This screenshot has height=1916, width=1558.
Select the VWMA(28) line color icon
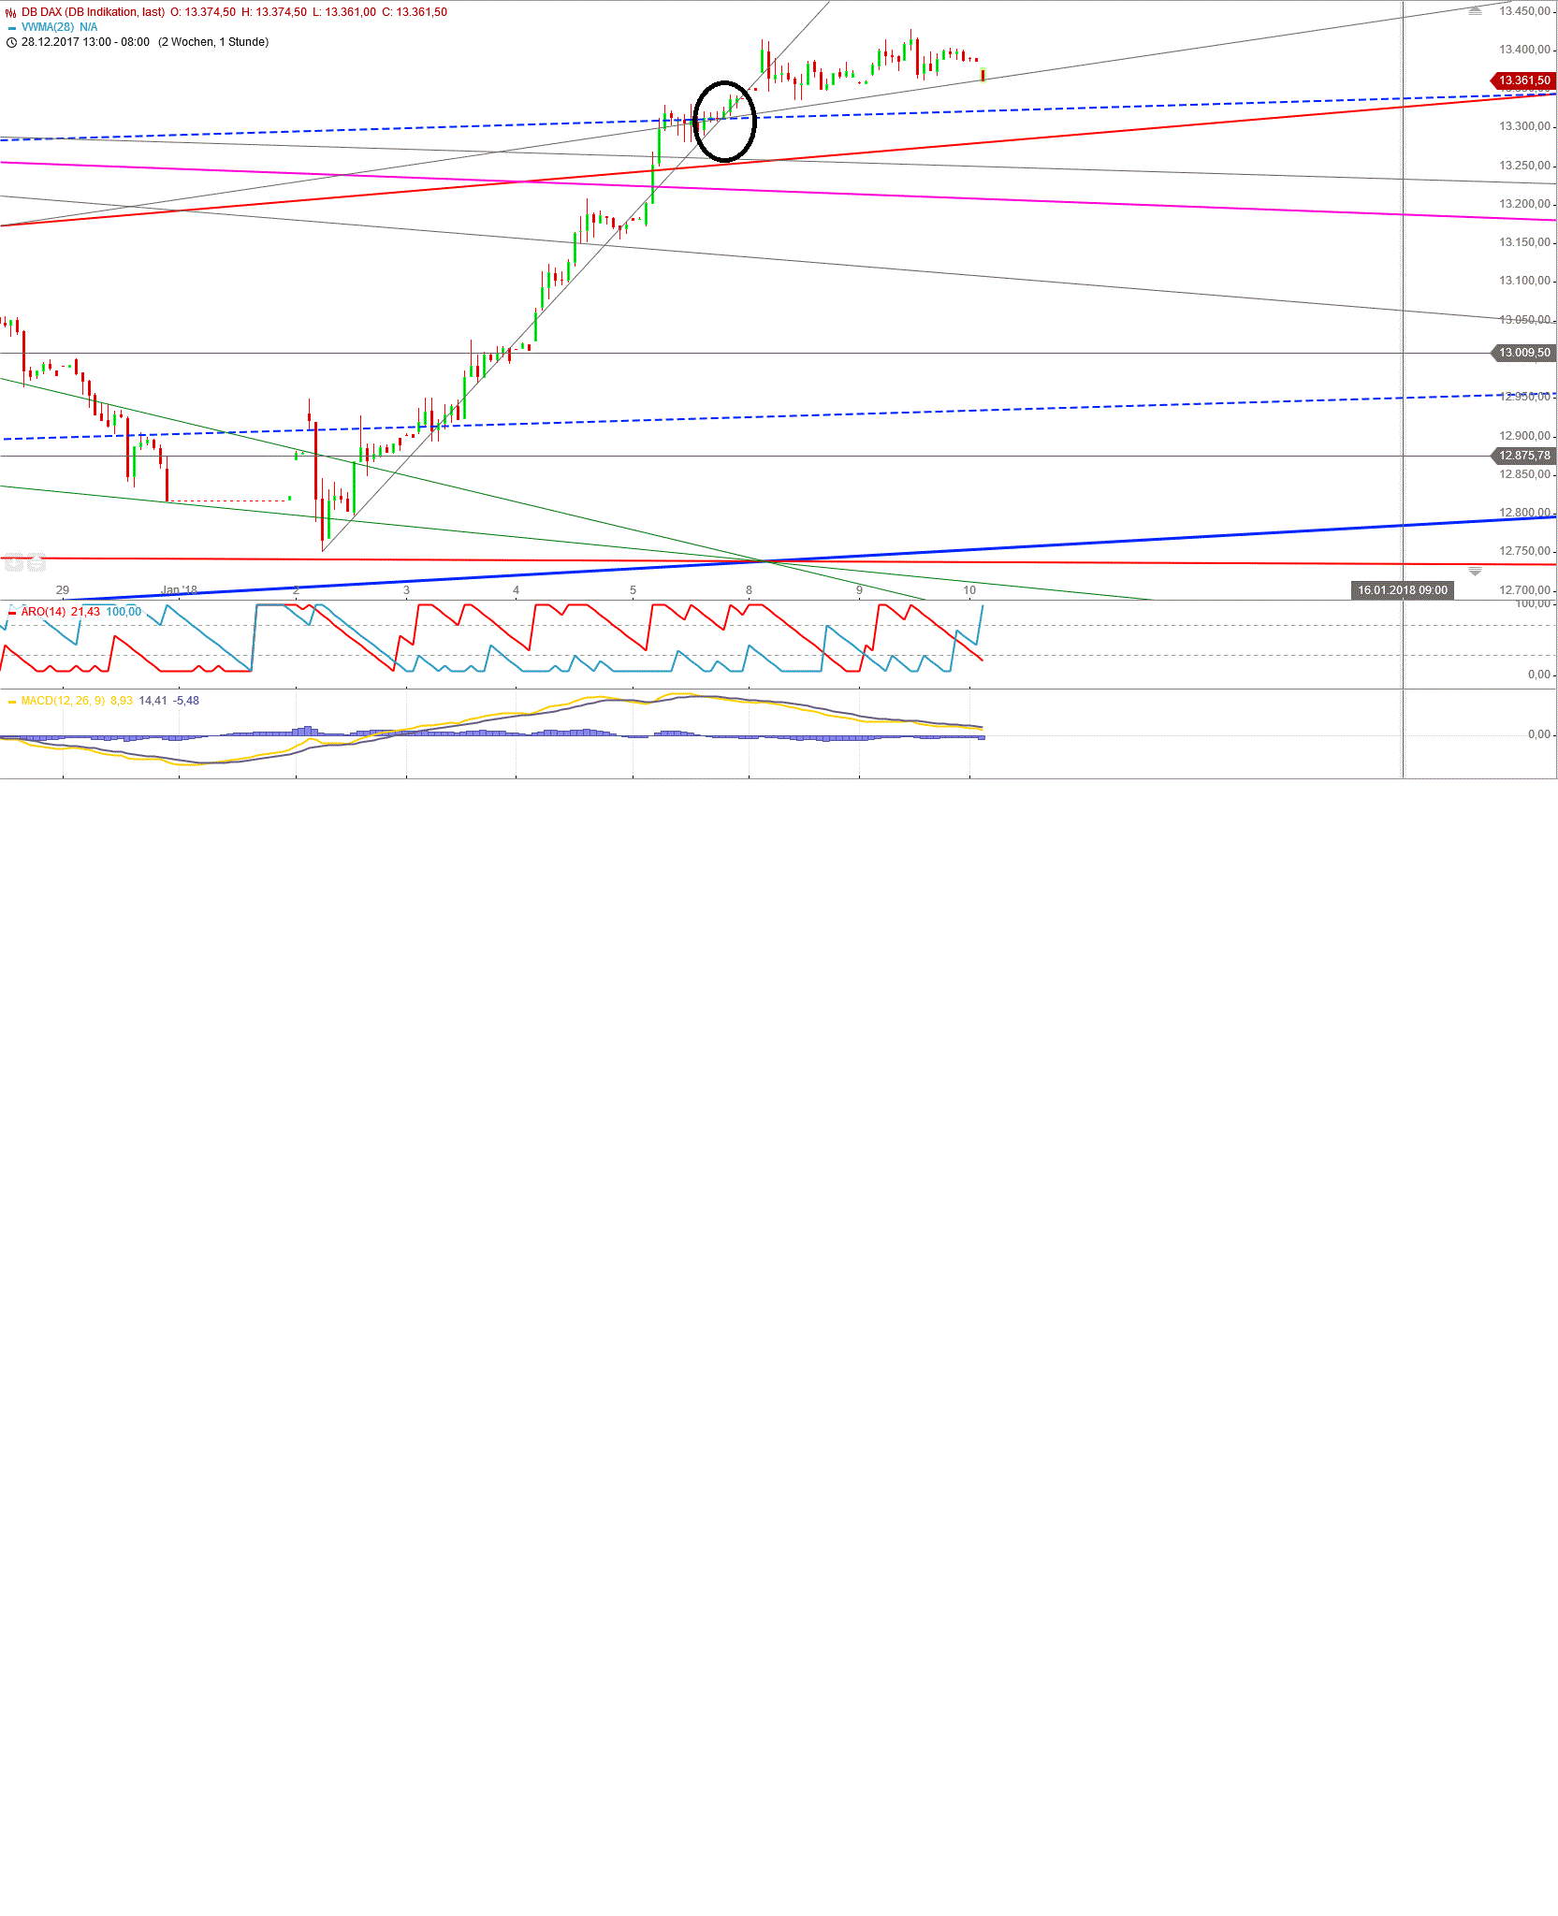click(12, 26)
